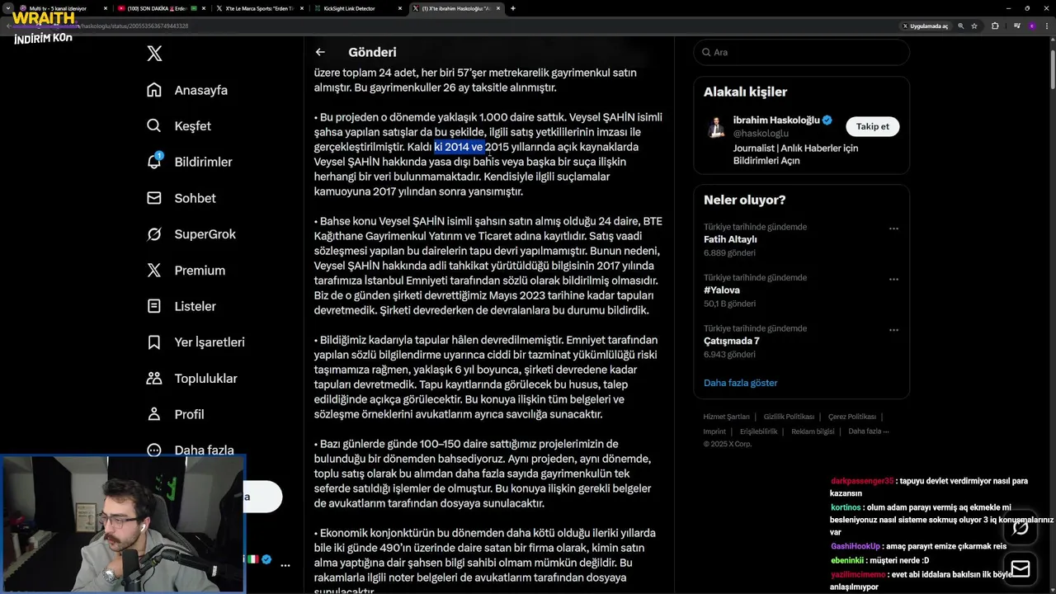Click Uygulamada aç in address bar
This screenshot has width=1056, height=594.
click(x=925, y=26)
